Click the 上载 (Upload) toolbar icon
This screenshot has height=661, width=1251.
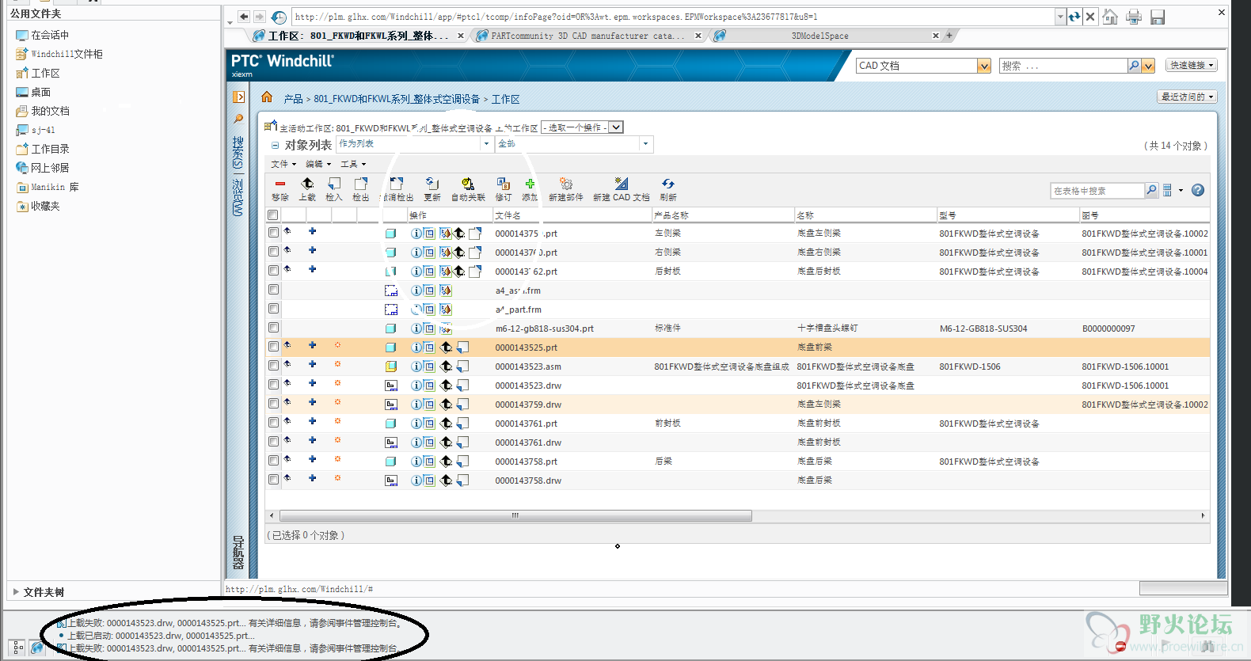tap(307, 184)
